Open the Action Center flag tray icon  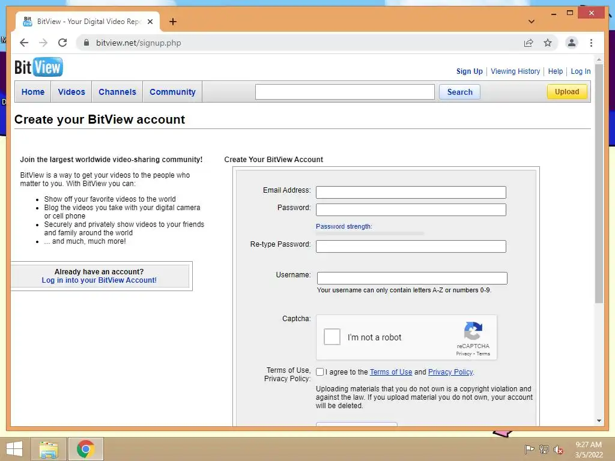point(529,449)
